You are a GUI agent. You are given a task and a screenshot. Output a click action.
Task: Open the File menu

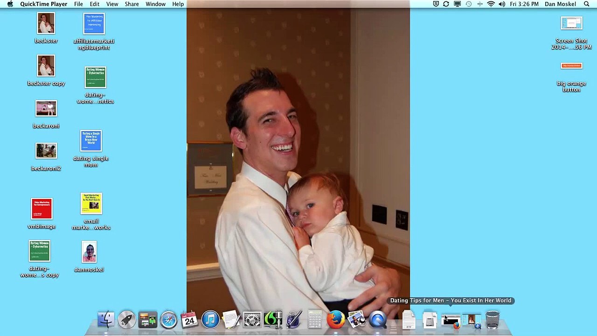click(x=78, y=4)
